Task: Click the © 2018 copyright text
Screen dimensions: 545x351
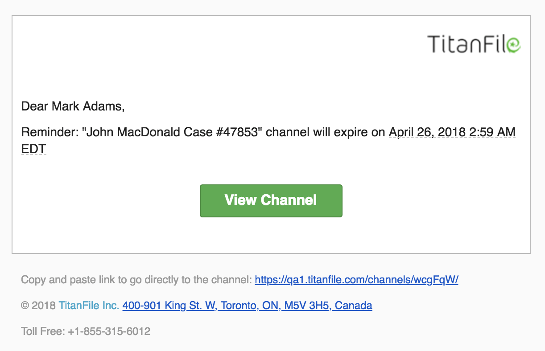Action: coord(38,306)
